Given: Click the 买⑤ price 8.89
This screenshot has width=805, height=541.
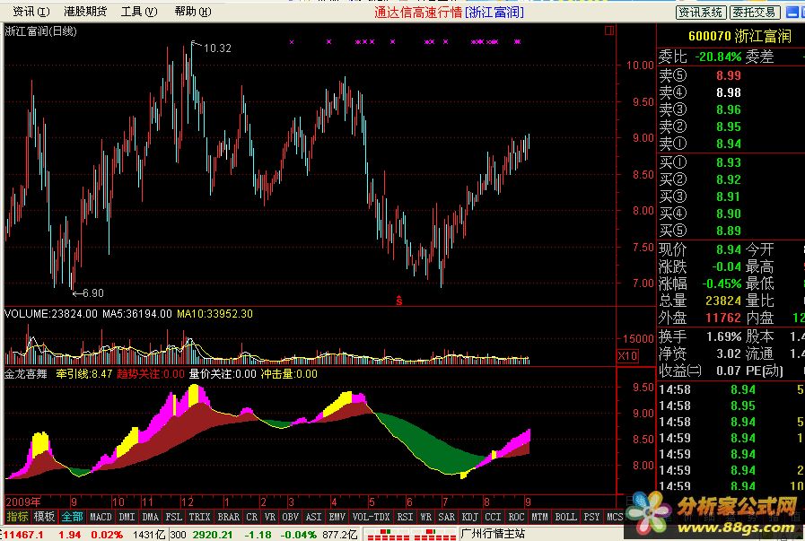Looking at the screenshot, I should (x=729, y=231).
